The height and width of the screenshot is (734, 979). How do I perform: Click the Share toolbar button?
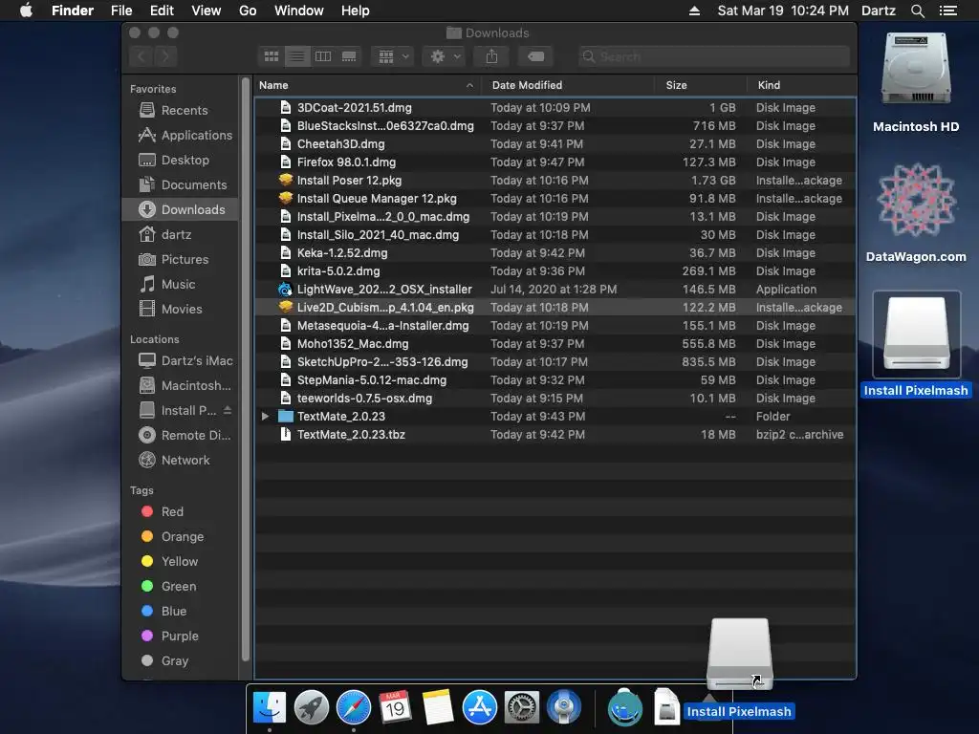492,56
